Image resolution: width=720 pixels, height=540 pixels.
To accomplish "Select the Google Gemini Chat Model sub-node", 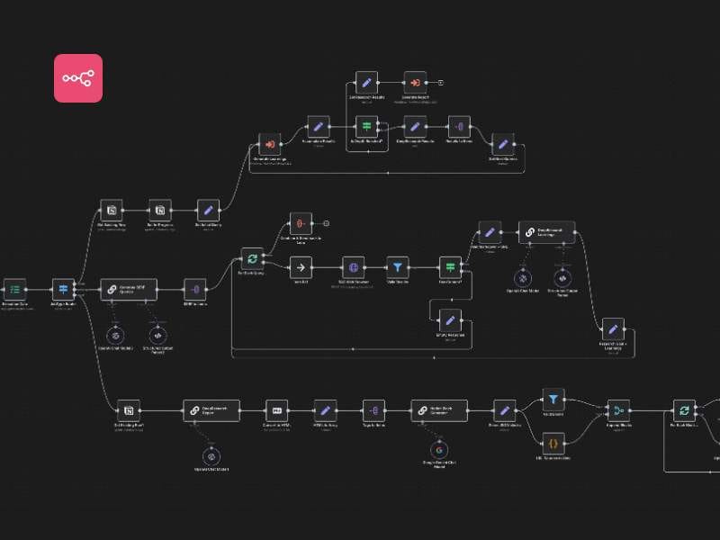I will (439, 450).
